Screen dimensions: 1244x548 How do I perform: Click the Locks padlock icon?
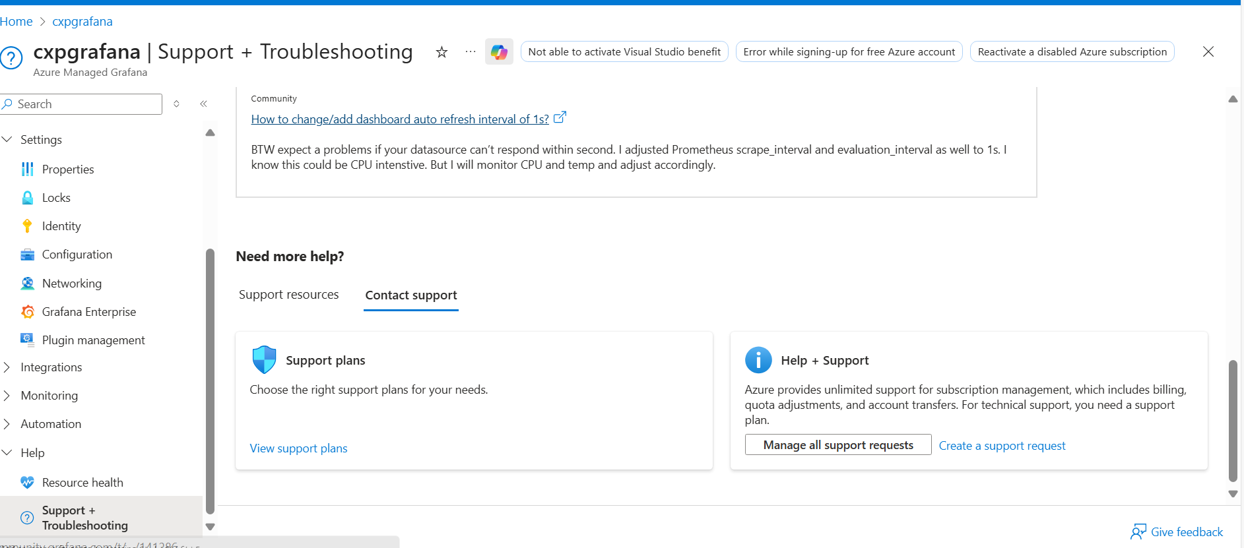coord(27,198)
